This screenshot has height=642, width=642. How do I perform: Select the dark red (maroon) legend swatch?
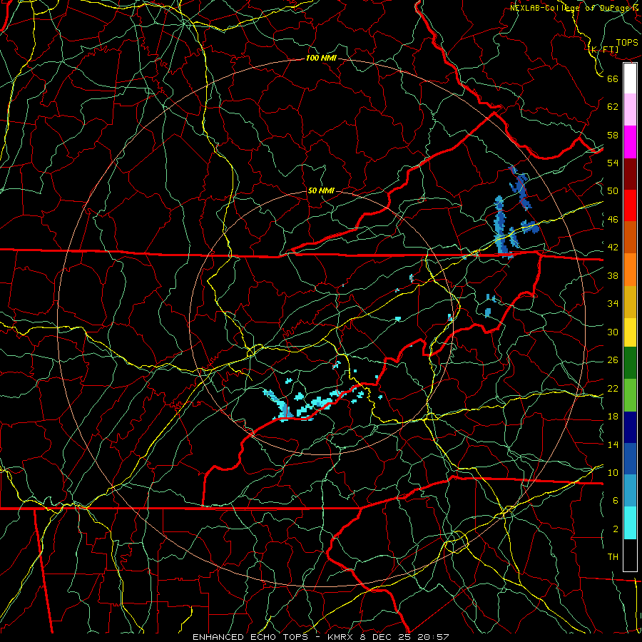(x=630, y=174)
